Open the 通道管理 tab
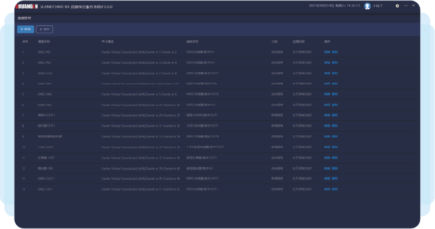This screenshot has height=229, width=435. [24, 18]
